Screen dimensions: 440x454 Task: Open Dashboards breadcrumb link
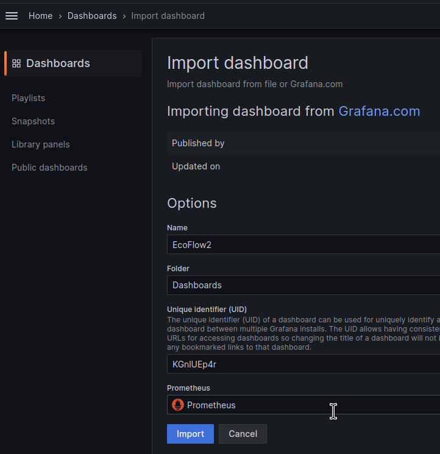(92, 16)
